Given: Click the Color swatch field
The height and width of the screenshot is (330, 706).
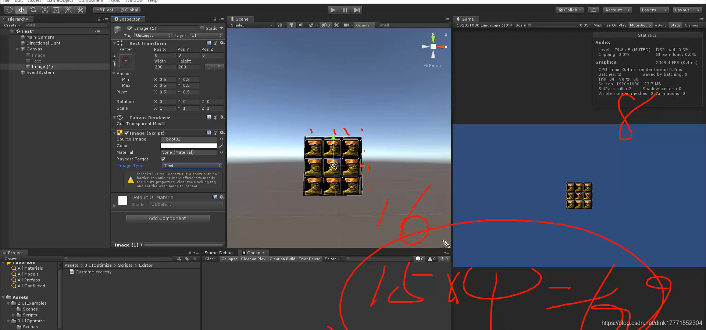Looking at the screenshot, I should pos(189,146).
